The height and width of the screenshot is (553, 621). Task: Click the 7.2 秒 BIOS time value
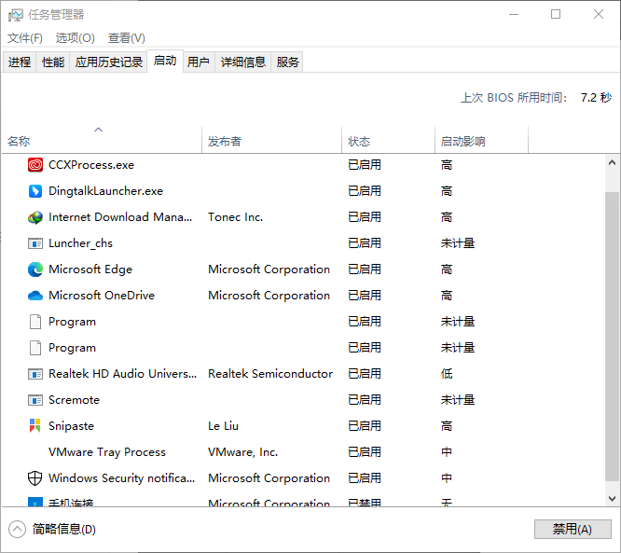click(x=597, y=97)
